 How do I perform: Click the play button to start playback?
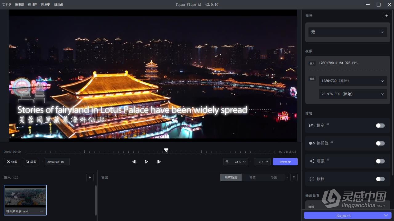click(x=146, y=161)
